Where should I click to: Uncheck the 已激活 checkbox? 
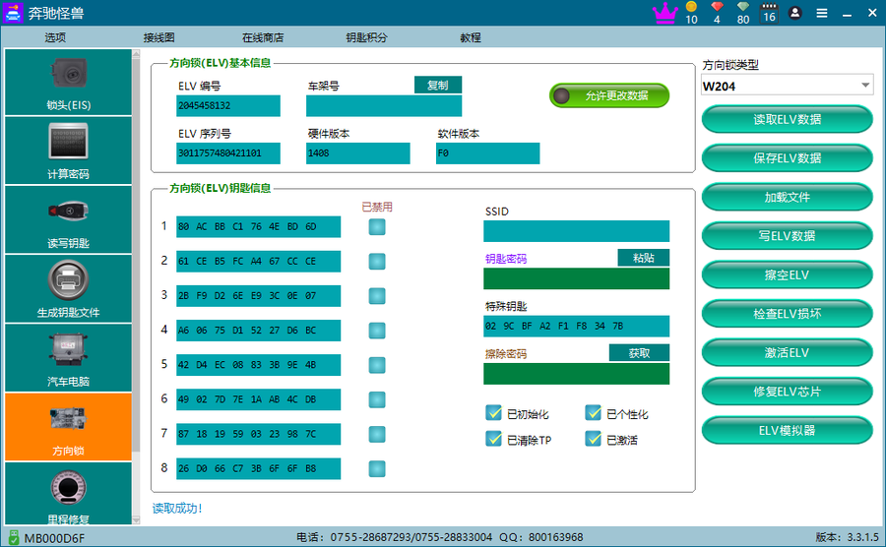click(x=594, y=439)
